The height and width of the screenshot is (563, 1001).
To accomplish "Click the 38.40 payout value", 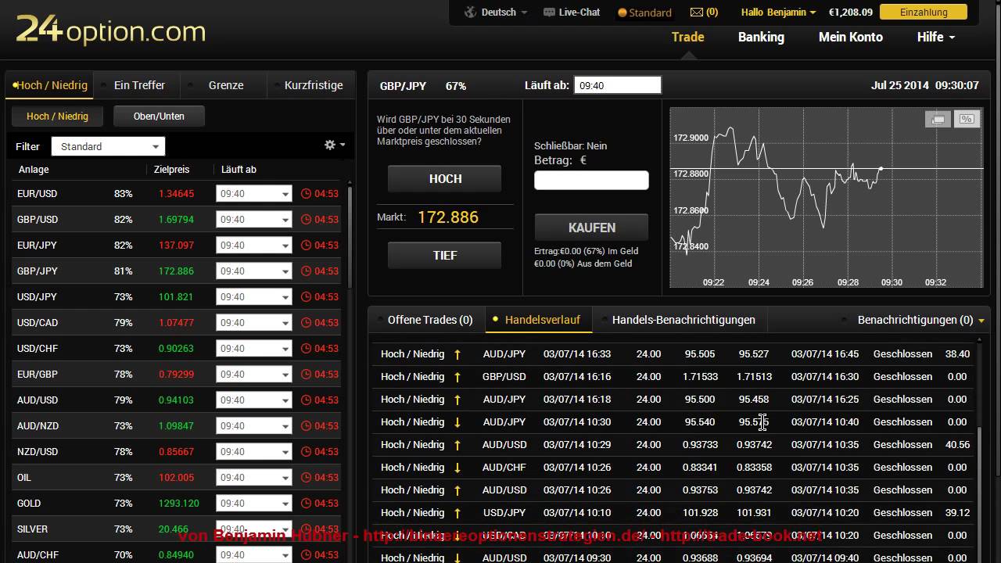I will (x=957, y=354).
